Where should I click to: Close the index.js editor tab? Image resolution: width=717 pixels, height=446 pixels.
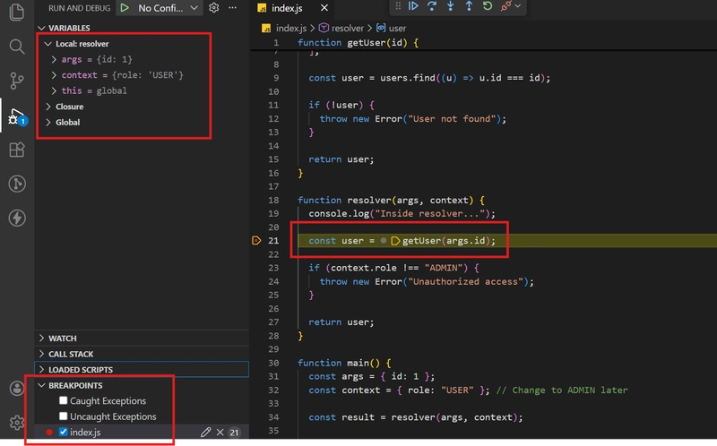tap(324, 8)
